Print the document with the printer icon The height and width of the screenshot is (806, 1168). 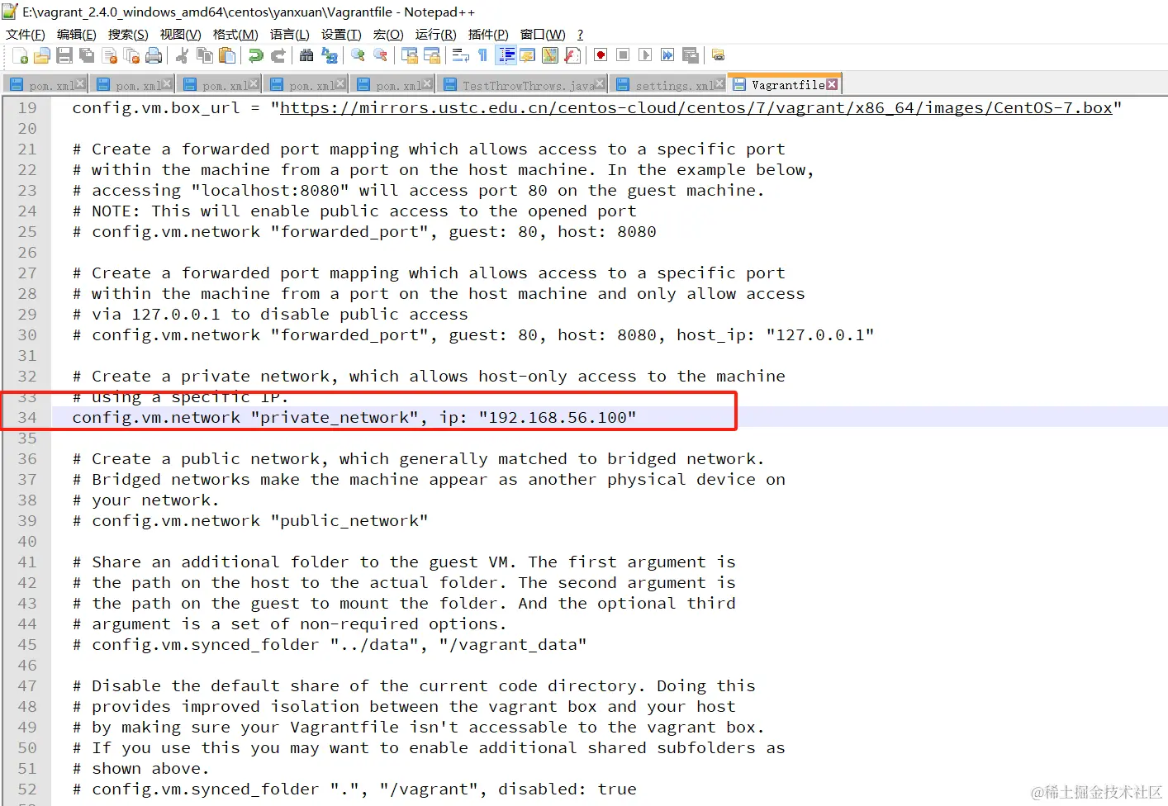click(154, 55)
